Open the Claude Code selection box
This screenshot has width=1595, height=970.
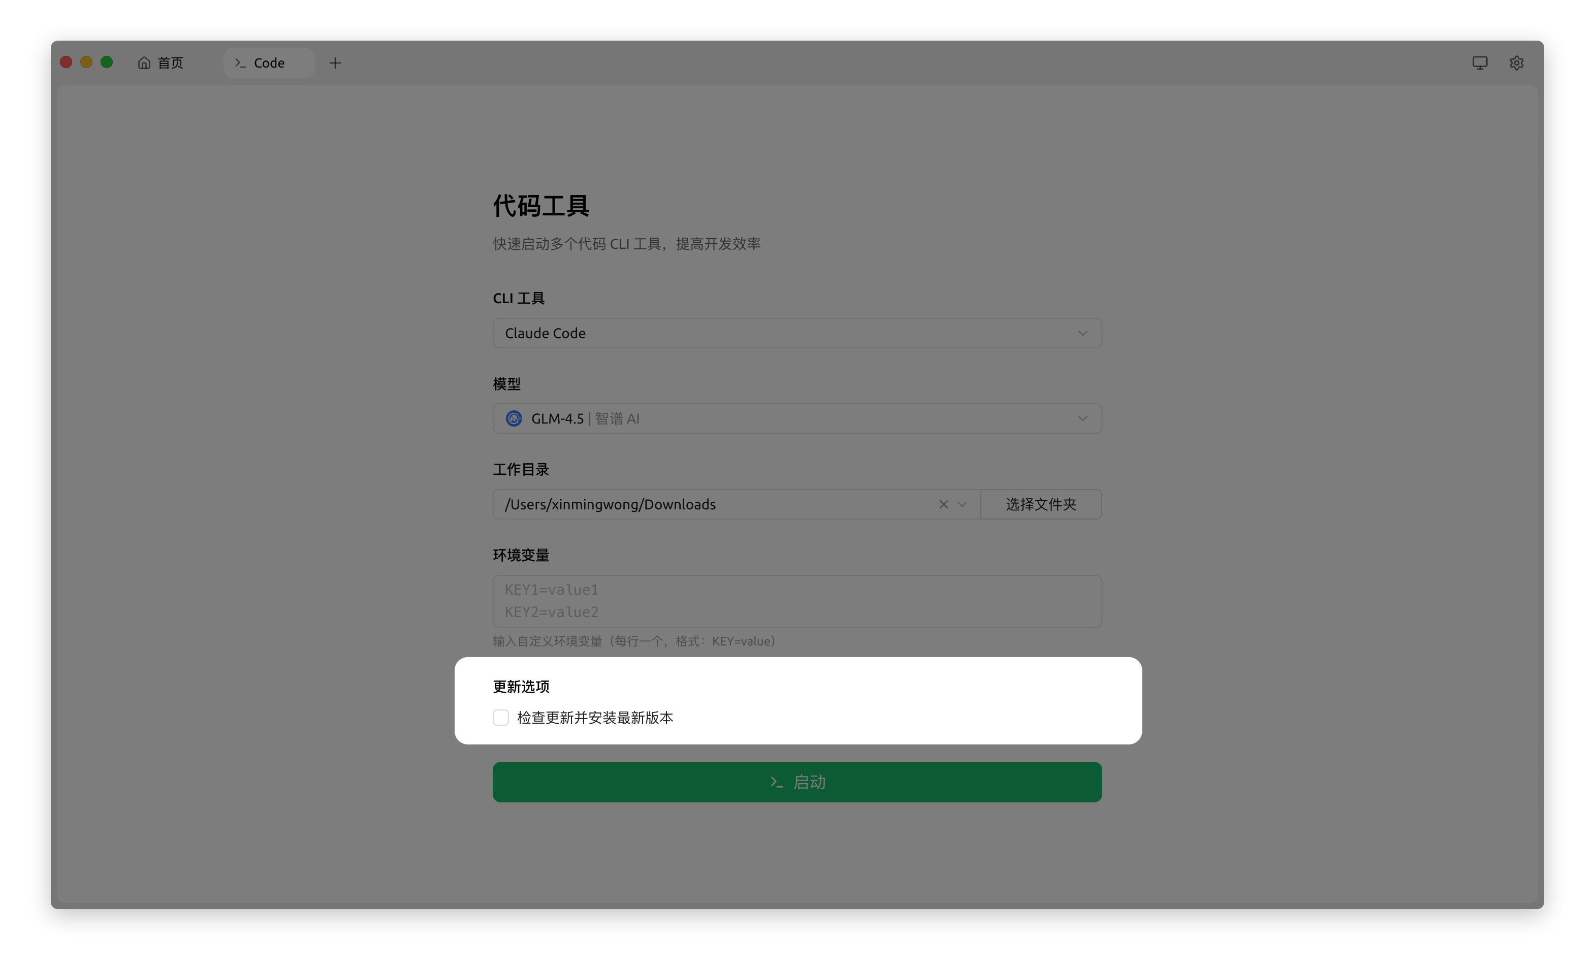coord(777,333)
